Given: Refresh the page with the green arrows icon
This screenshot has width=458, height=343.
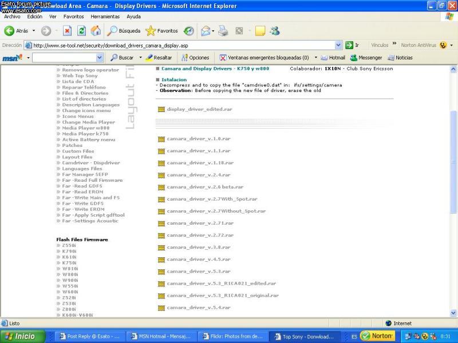Looking at the screenshot, I should [x=81, y=31].
